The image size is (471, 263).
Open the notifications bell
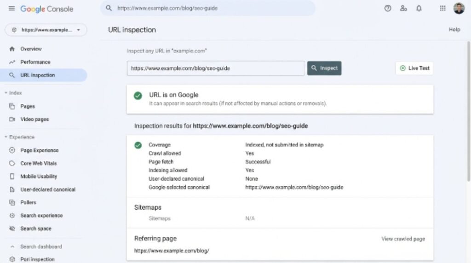tap(419, 8)
